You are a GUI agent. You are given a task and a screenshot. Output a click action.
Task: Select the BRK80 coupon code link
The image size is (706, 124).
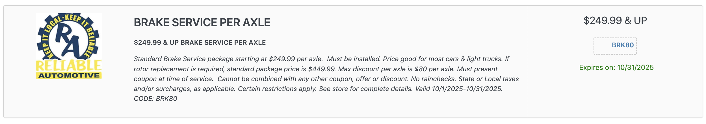tap(623, 45)
